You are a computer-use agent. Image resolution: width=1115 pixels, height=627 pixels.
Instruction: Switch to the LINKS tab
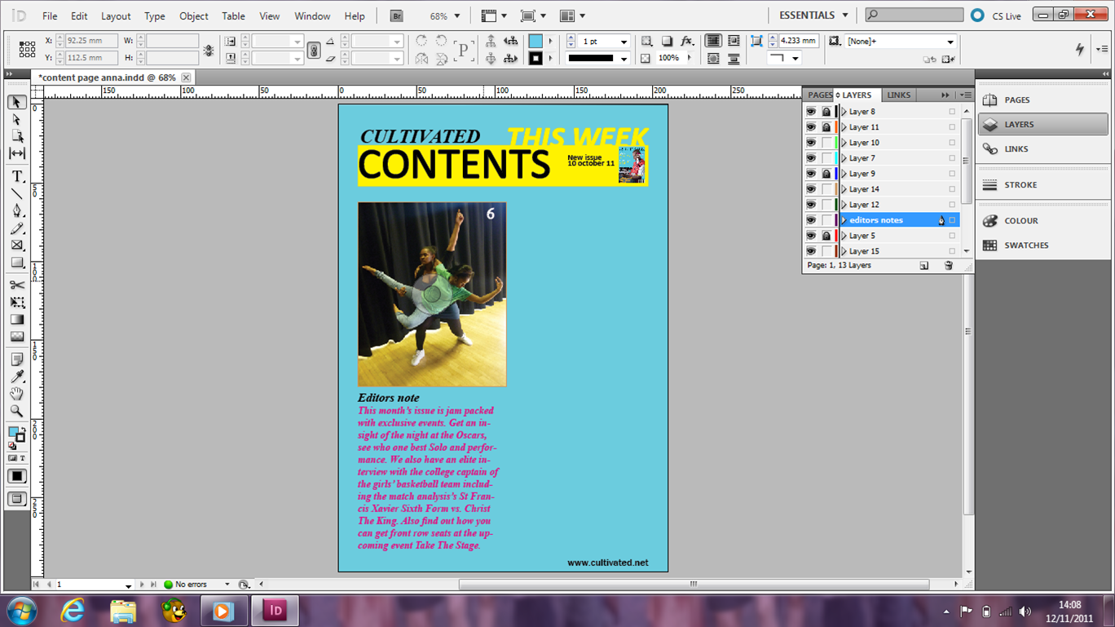899,95
